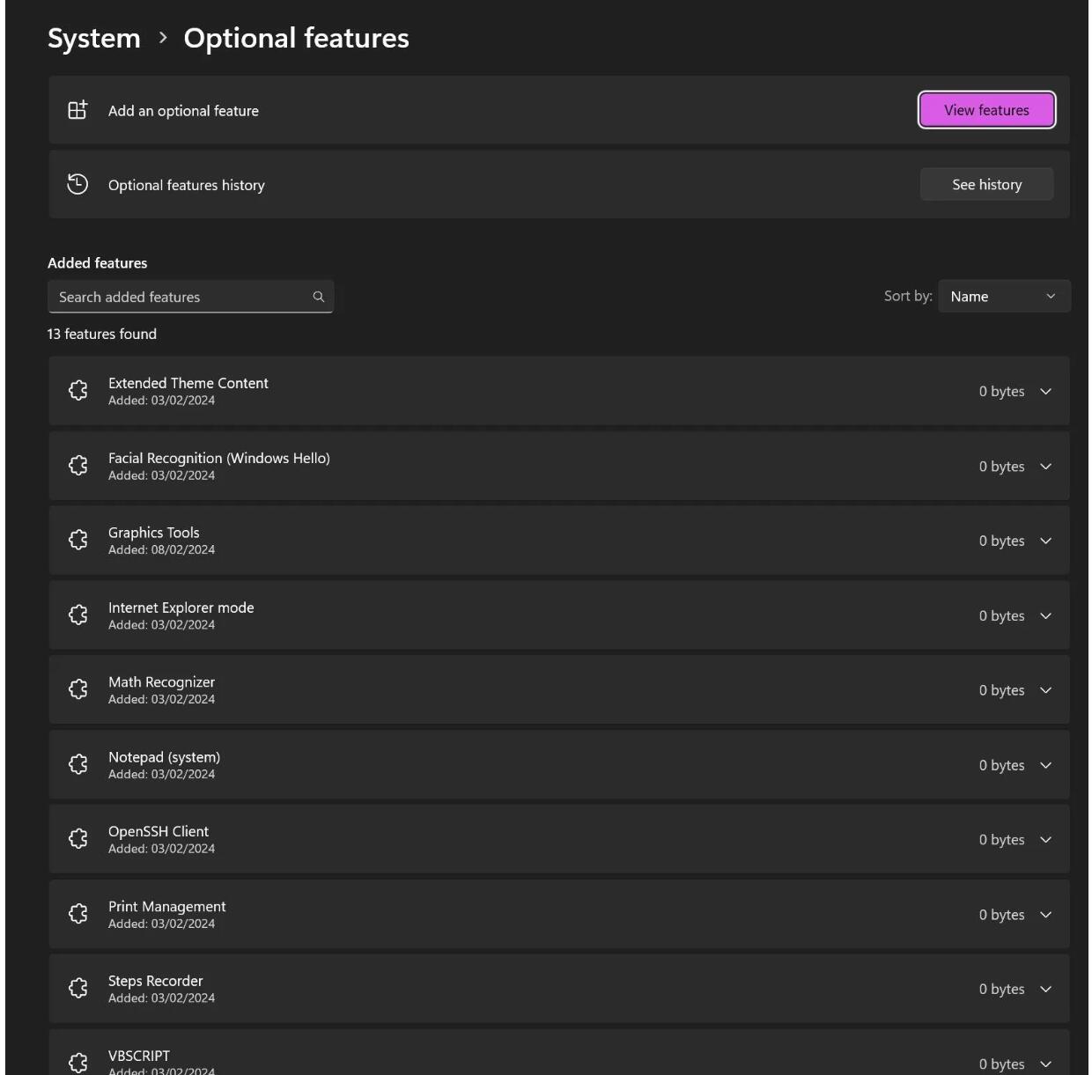Click the Steps Recorder feature icon
This screenshot has width=1092, height=1075.
78,989
